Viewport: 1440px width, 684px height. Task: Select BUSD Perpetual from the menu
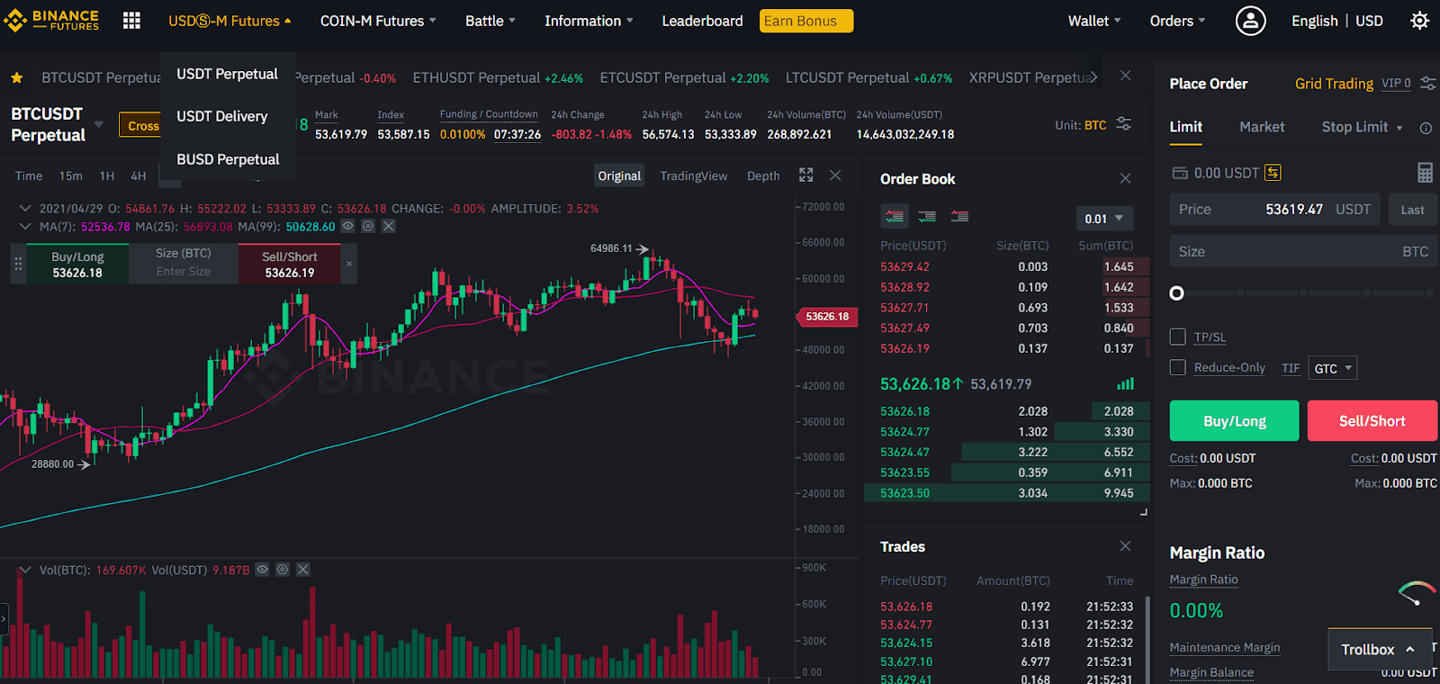pyautogui.click(x=228, y=159)
